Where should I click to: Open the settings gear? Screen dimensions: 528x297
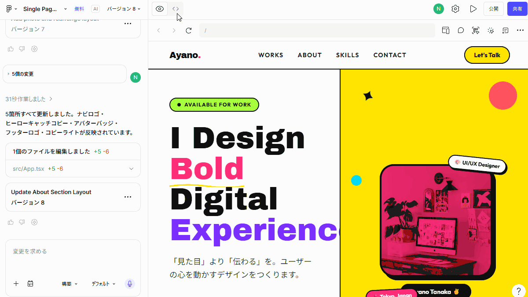point(455,9)
